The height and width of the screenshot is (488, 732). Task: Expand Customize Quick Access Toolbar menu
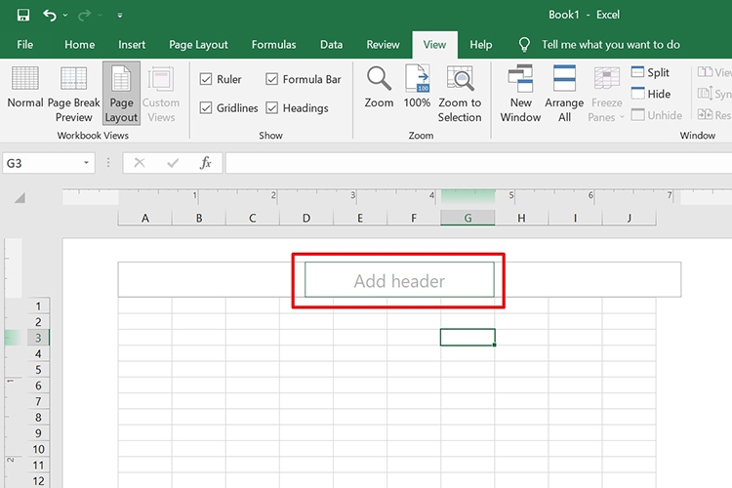(x=120, y=16)
